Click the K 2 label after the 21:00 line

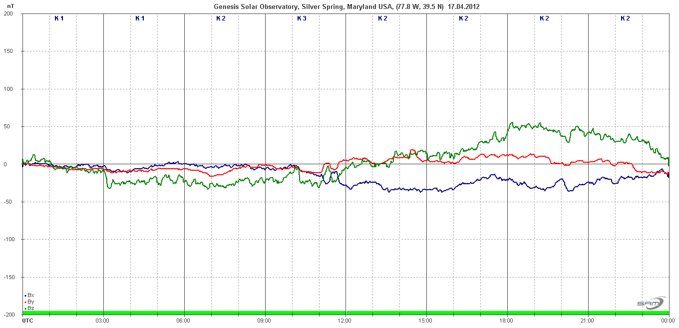[x=625, y=18]
